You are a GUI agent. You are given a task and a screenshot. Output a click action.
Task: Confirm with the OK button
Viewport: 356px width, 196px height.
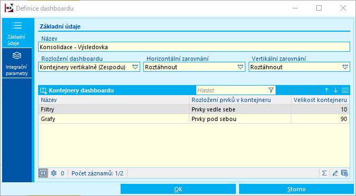pos(178,189)
